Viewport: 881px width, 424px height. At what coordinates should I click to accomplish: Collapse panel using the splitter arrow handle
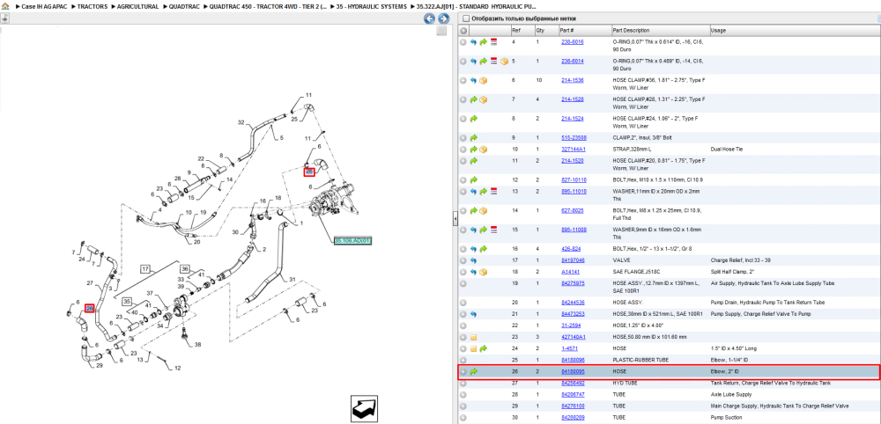[x=455, y=219]
